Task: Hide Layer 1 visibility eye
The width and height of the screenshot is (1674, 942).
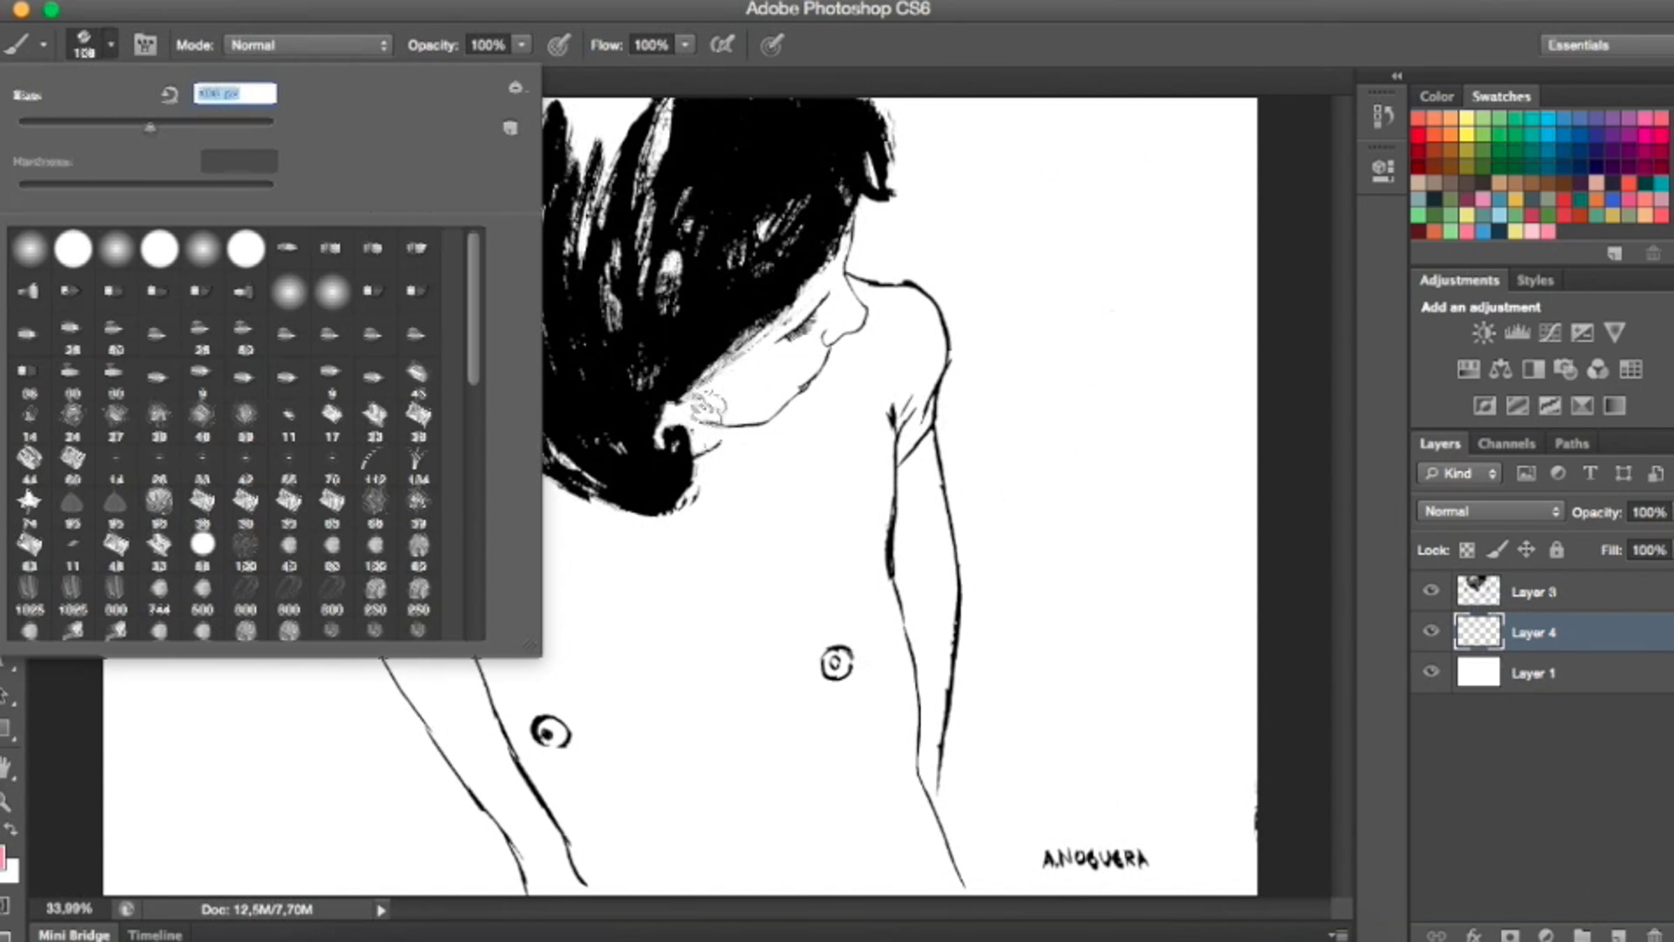Action: 1431,672
